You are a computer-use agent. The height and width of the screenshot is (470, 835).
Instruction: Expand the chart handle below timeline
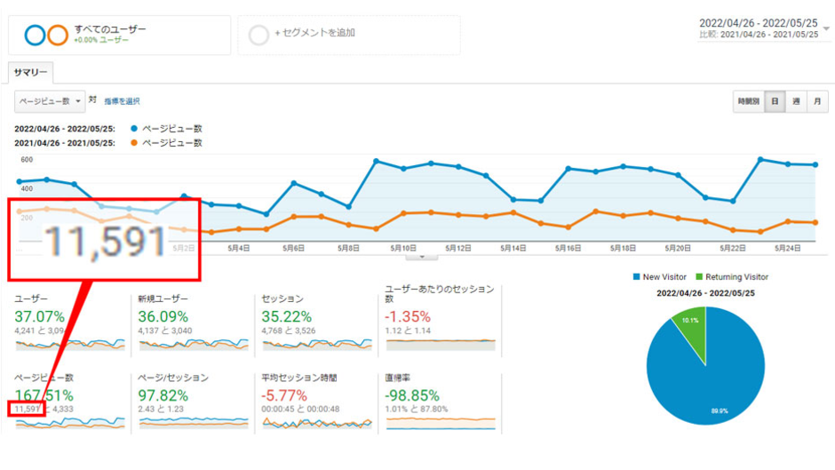[x=422, y=257]
